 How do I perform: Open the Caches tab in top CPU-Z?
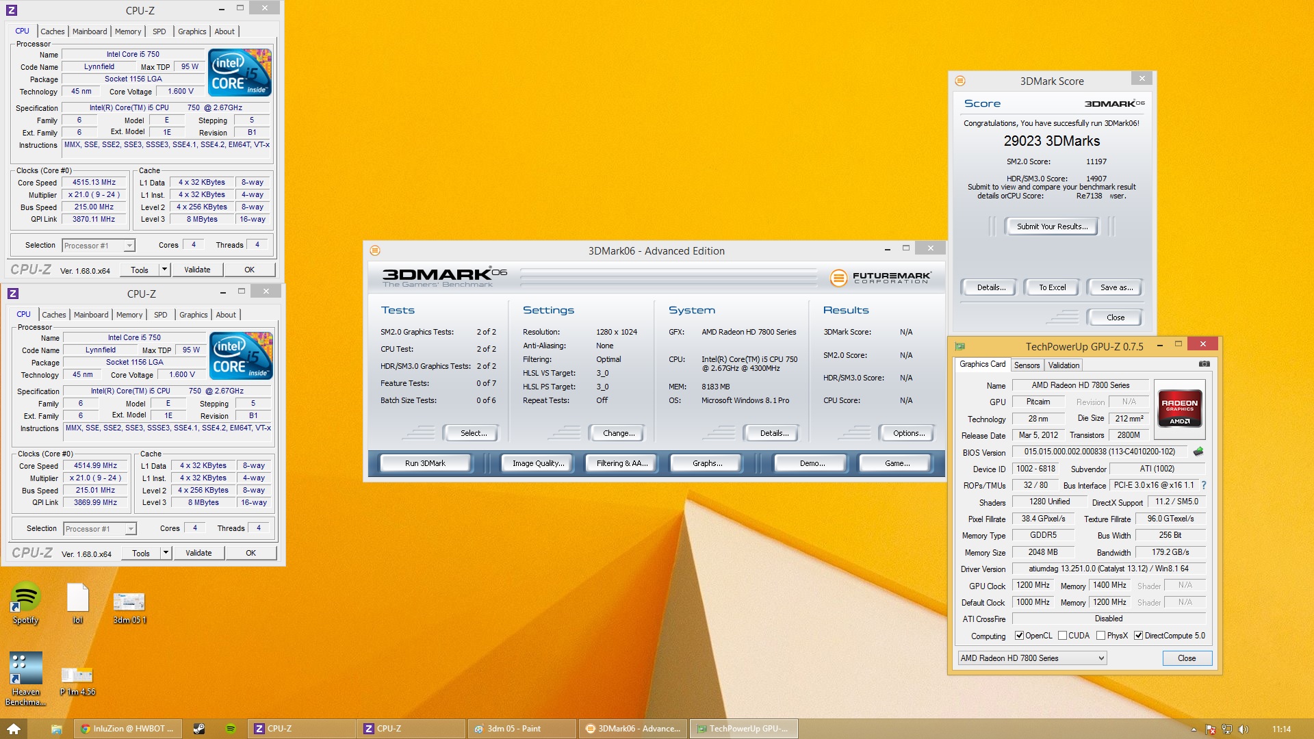[53, 31]
